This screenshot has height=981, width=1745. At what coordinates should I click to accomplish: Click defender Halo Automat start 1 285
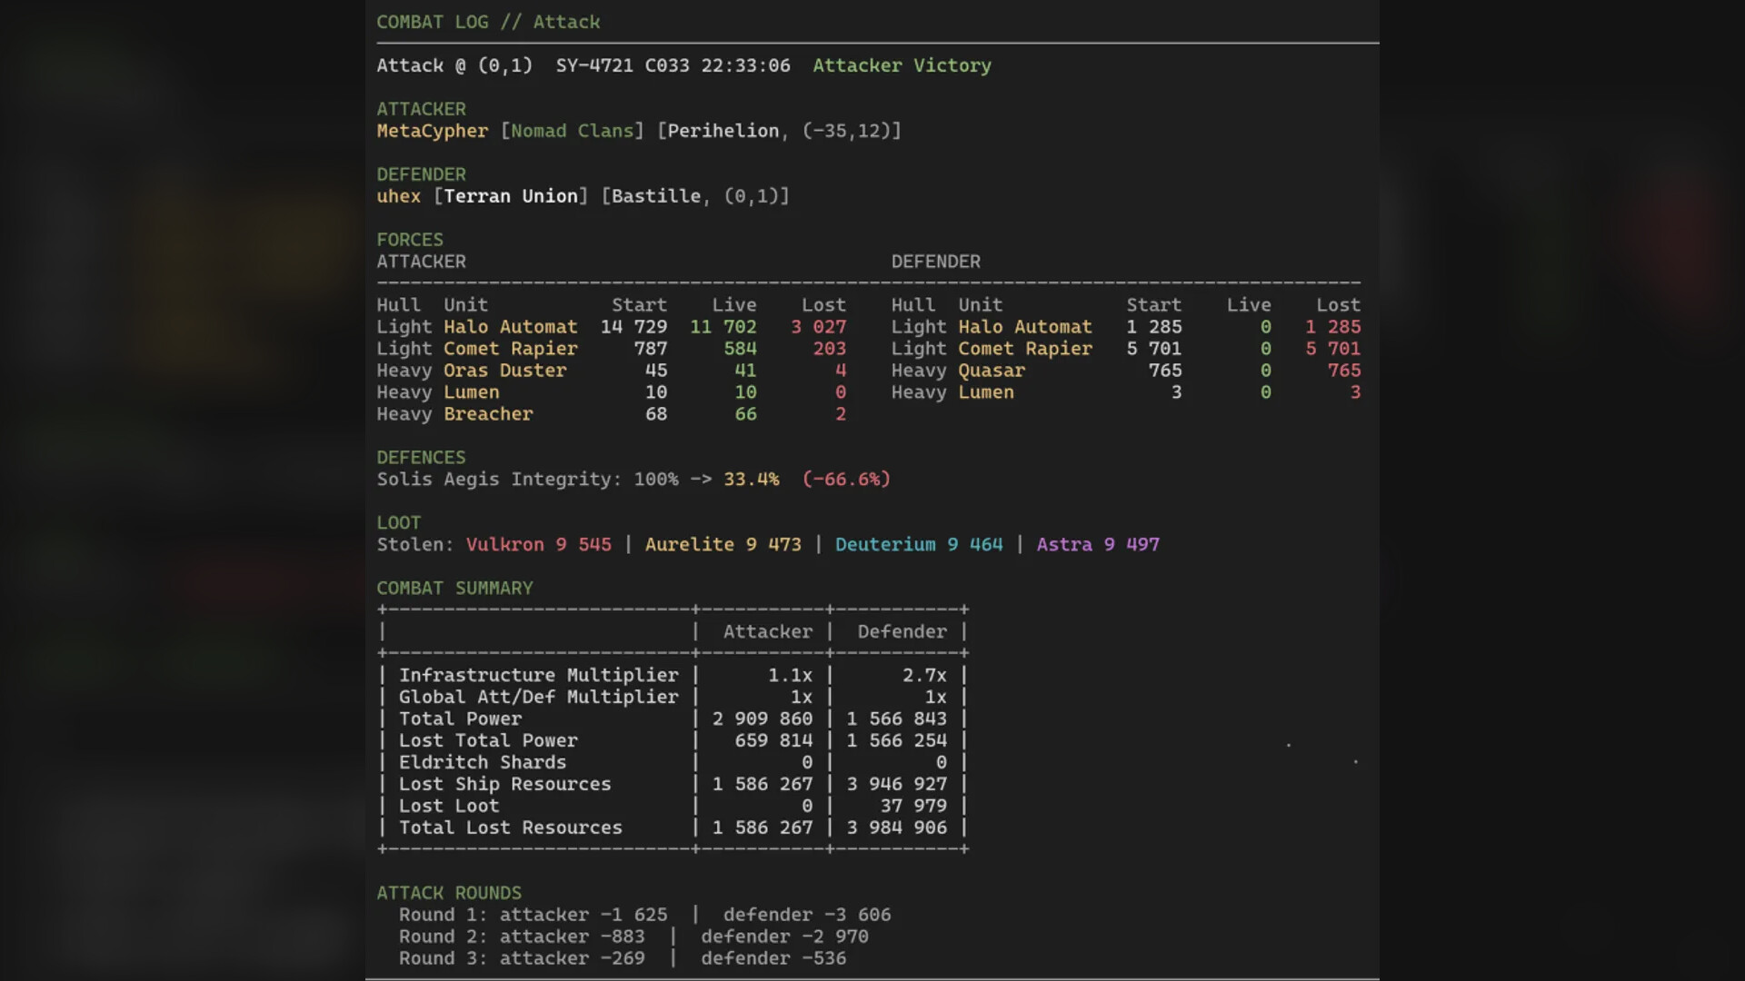coord(1154,327)
